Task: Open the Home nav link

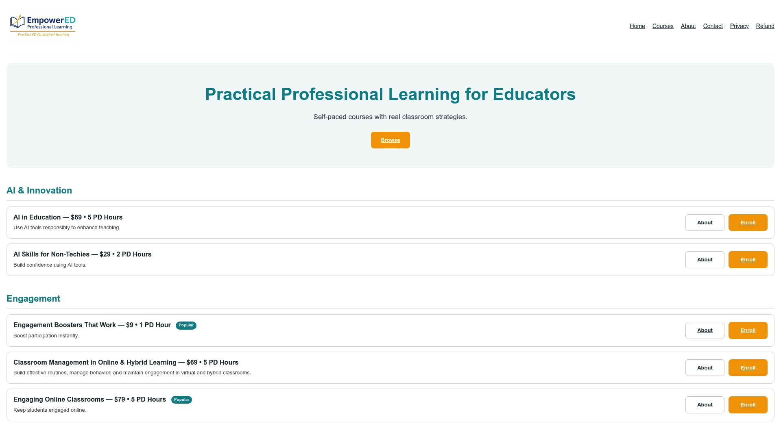Action: (x=637, y=26)
